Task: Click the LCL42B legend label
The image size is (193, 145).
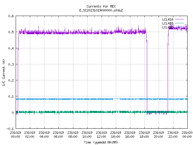Action: [x=168, y=27]
